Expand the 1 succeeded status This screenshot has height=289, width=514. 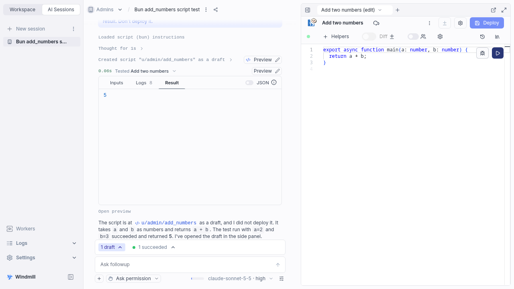154,247
